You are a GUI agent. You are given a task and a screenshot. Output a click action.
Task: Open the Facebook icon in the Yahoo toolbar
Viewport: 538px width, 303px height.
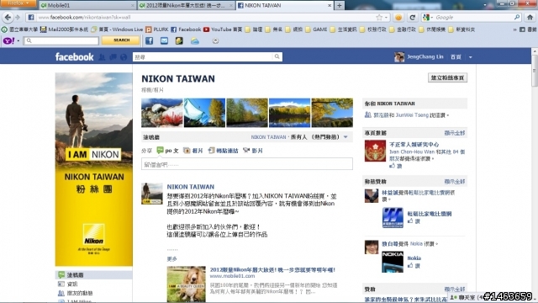coord(150,41)
